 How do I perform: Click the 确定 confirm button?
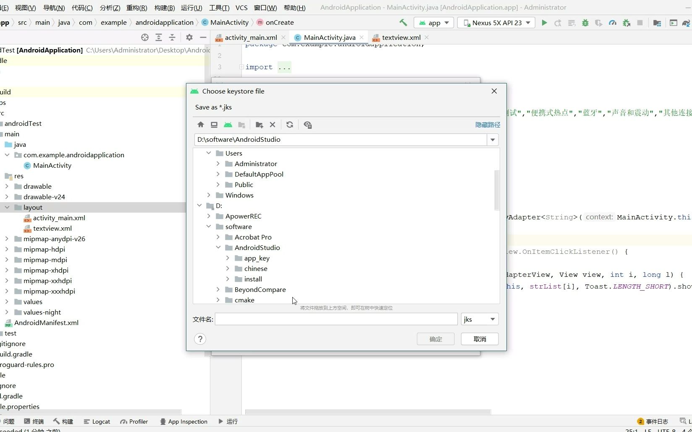click(435, 339)
